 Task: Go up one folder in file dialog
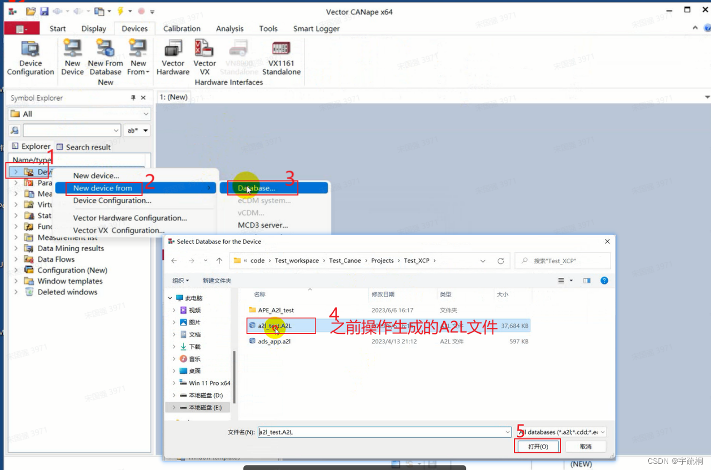[x=219, y=261]
